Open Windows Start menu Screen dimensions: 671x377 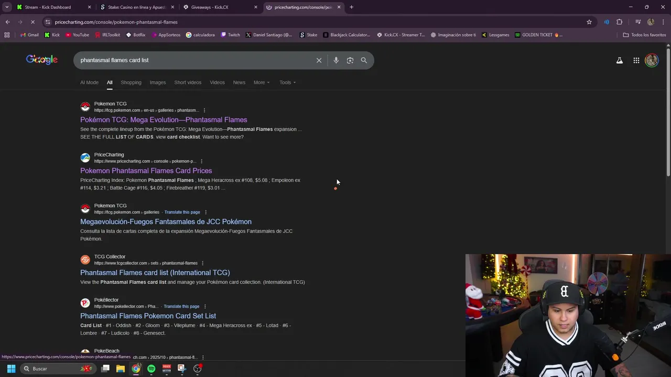(x=11, y=369)
